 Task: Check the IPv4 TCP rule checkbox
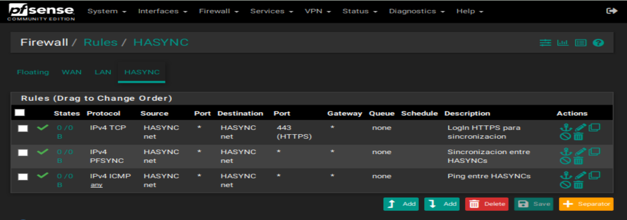pos(23,129)
